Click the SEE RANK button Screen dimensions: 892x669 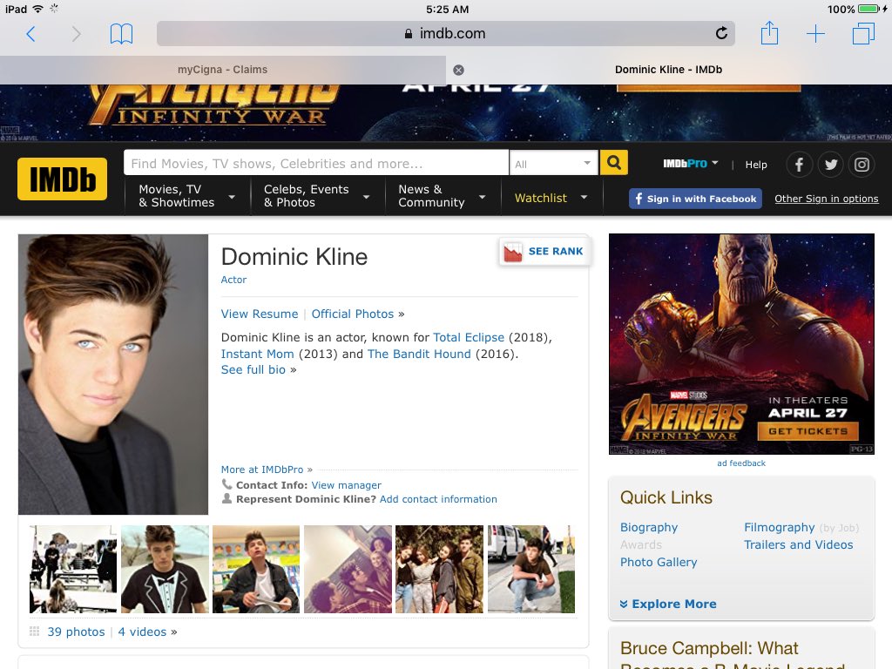(x=545, y=252)
